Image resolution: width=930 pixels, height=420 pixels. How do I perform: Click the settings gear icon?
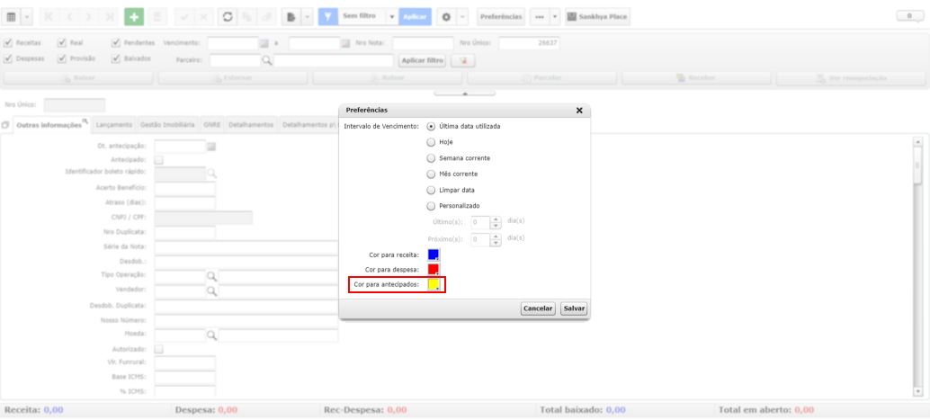(x=447, y=17)
